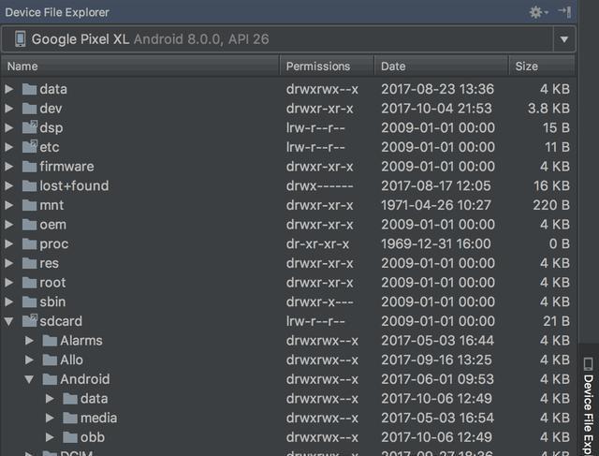Select Google Pixel XL device combo box

tap(288, 39)
